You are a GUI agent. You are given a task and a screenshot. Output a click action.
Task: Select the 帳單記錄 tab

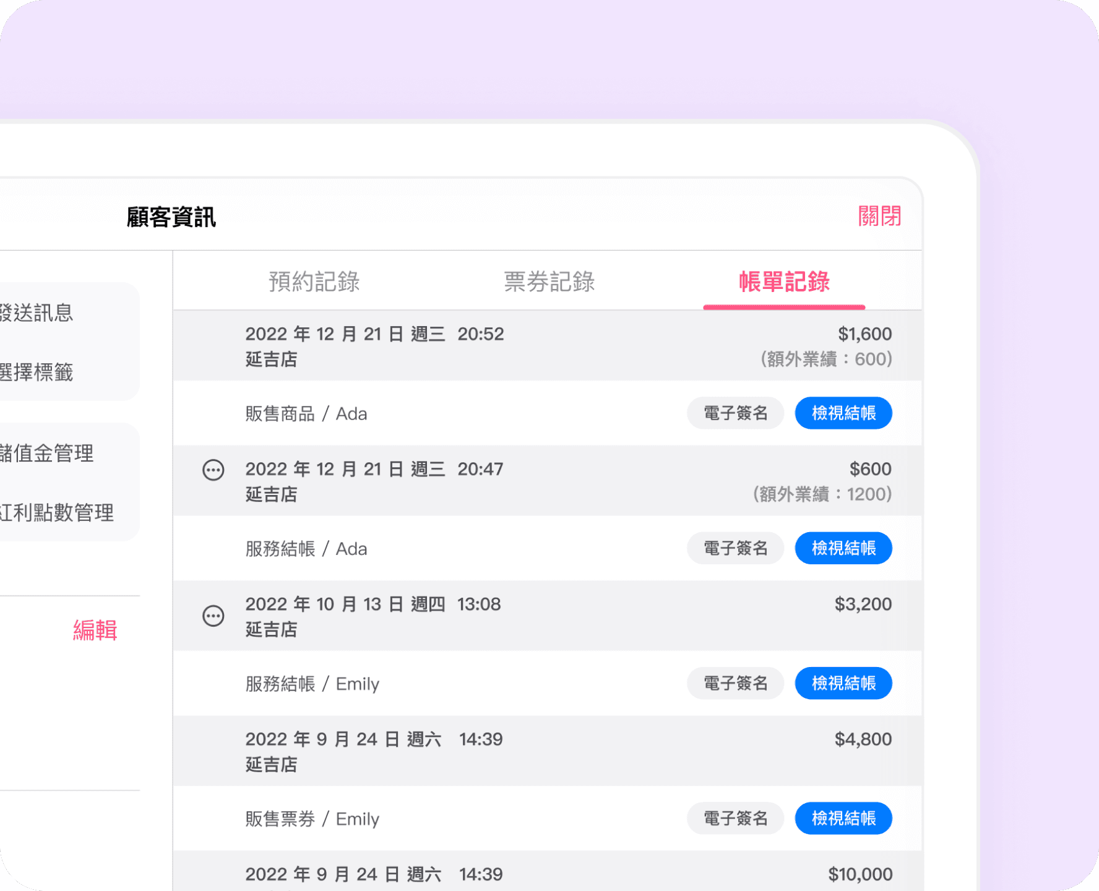tap(784, 282)
